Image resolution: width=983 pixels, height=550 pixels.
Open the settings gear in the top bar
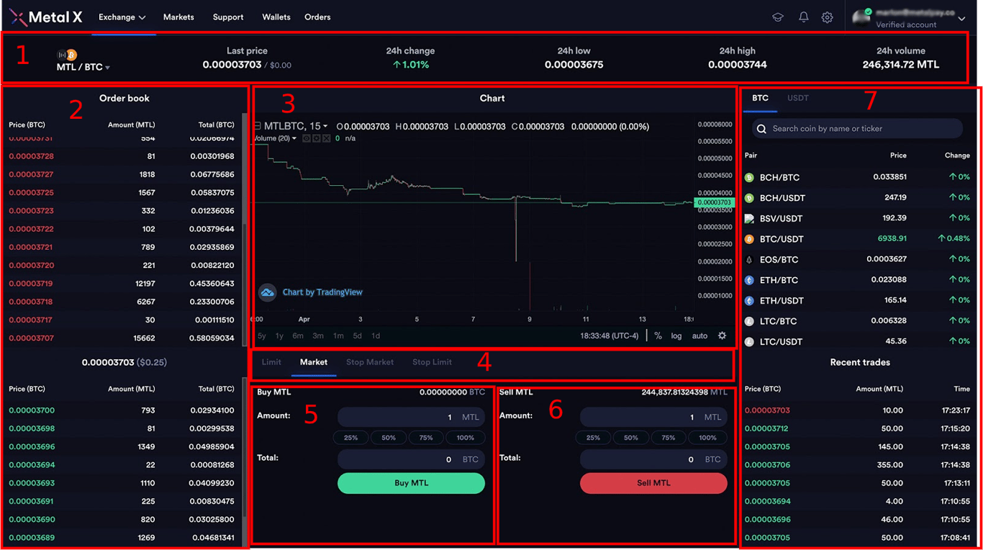click(827, 17)
